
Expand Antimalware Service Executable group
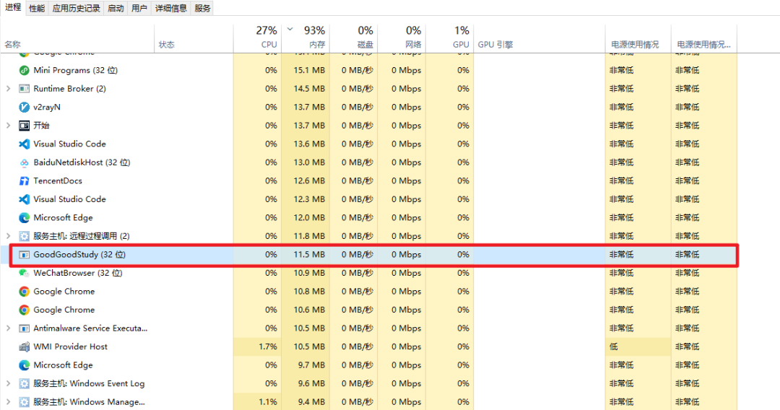pos(8,328)
